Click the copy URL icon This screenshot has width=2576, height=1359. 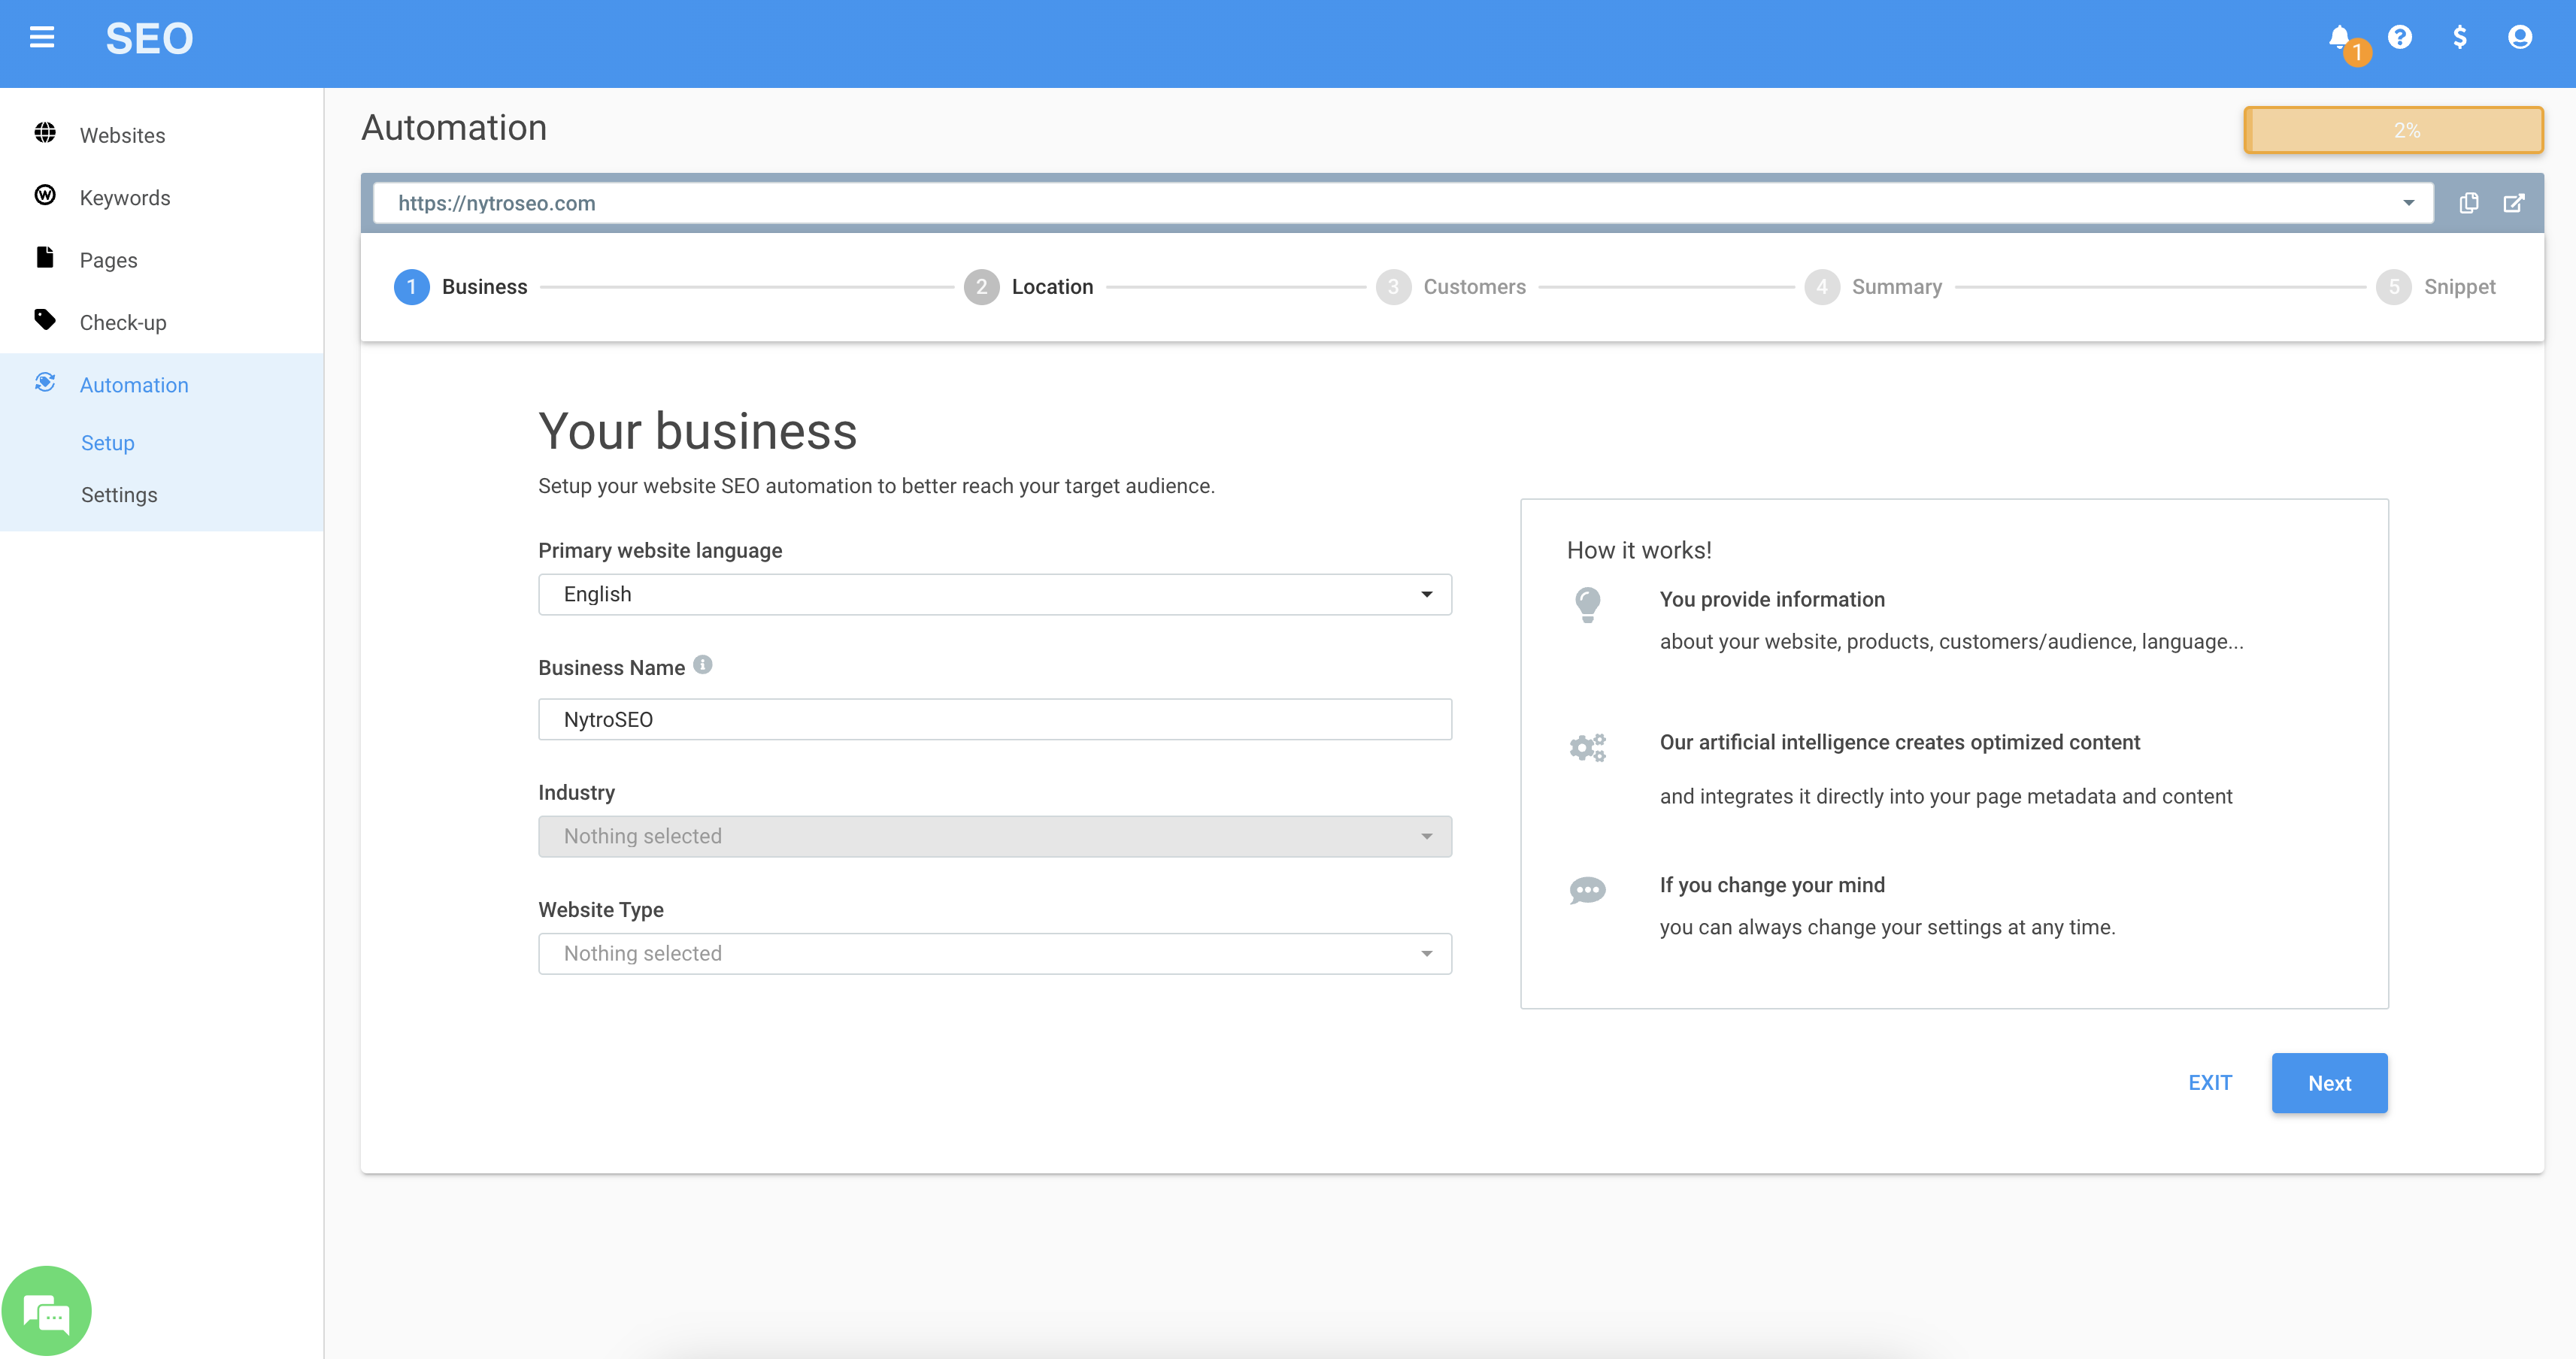click(2469, 203)
